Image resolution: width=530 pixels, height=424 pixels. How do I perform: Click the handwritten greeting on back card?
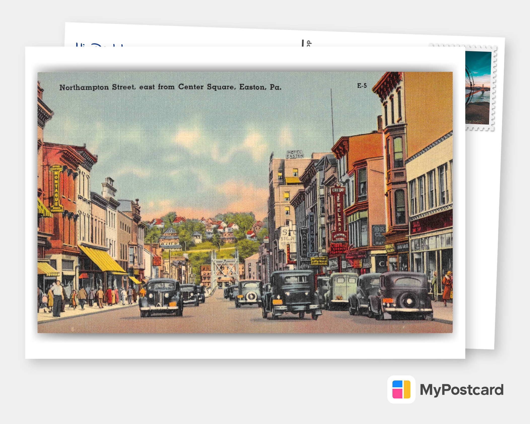pyautogui.click(x=100, y=45)
